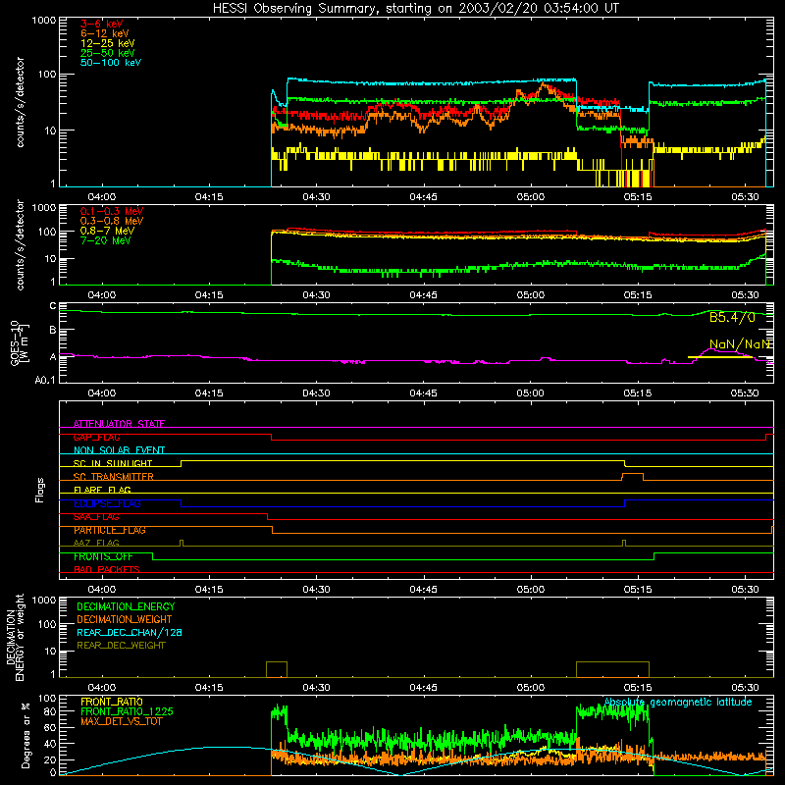Click the SC_TRANSMITTER pulse near 05:13
785x785 pixels.
pos(633,476)
